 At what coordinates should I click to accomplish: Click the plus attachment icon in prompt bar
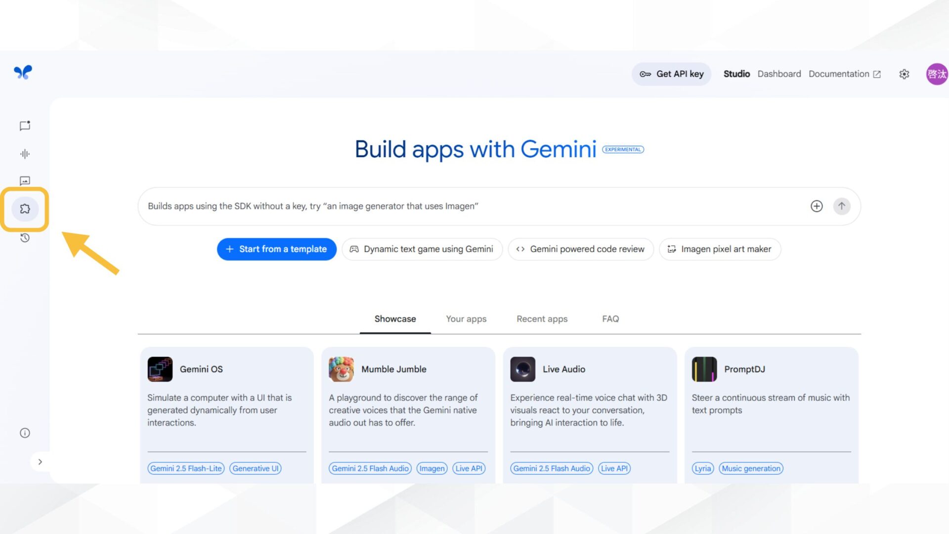click(817, 206)
